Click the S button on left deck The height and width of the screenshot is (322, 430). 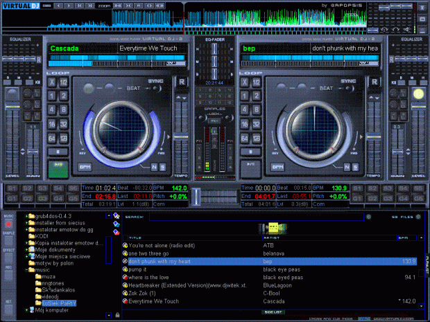(162, 167)
